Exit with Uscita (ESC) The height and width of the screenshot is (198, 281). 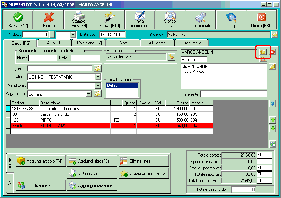[x=262, y=20]
